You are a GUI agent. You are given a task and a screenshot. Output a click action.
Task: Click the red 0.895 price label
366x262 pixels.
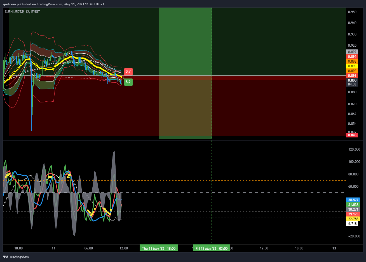click(x=352, y=57)
